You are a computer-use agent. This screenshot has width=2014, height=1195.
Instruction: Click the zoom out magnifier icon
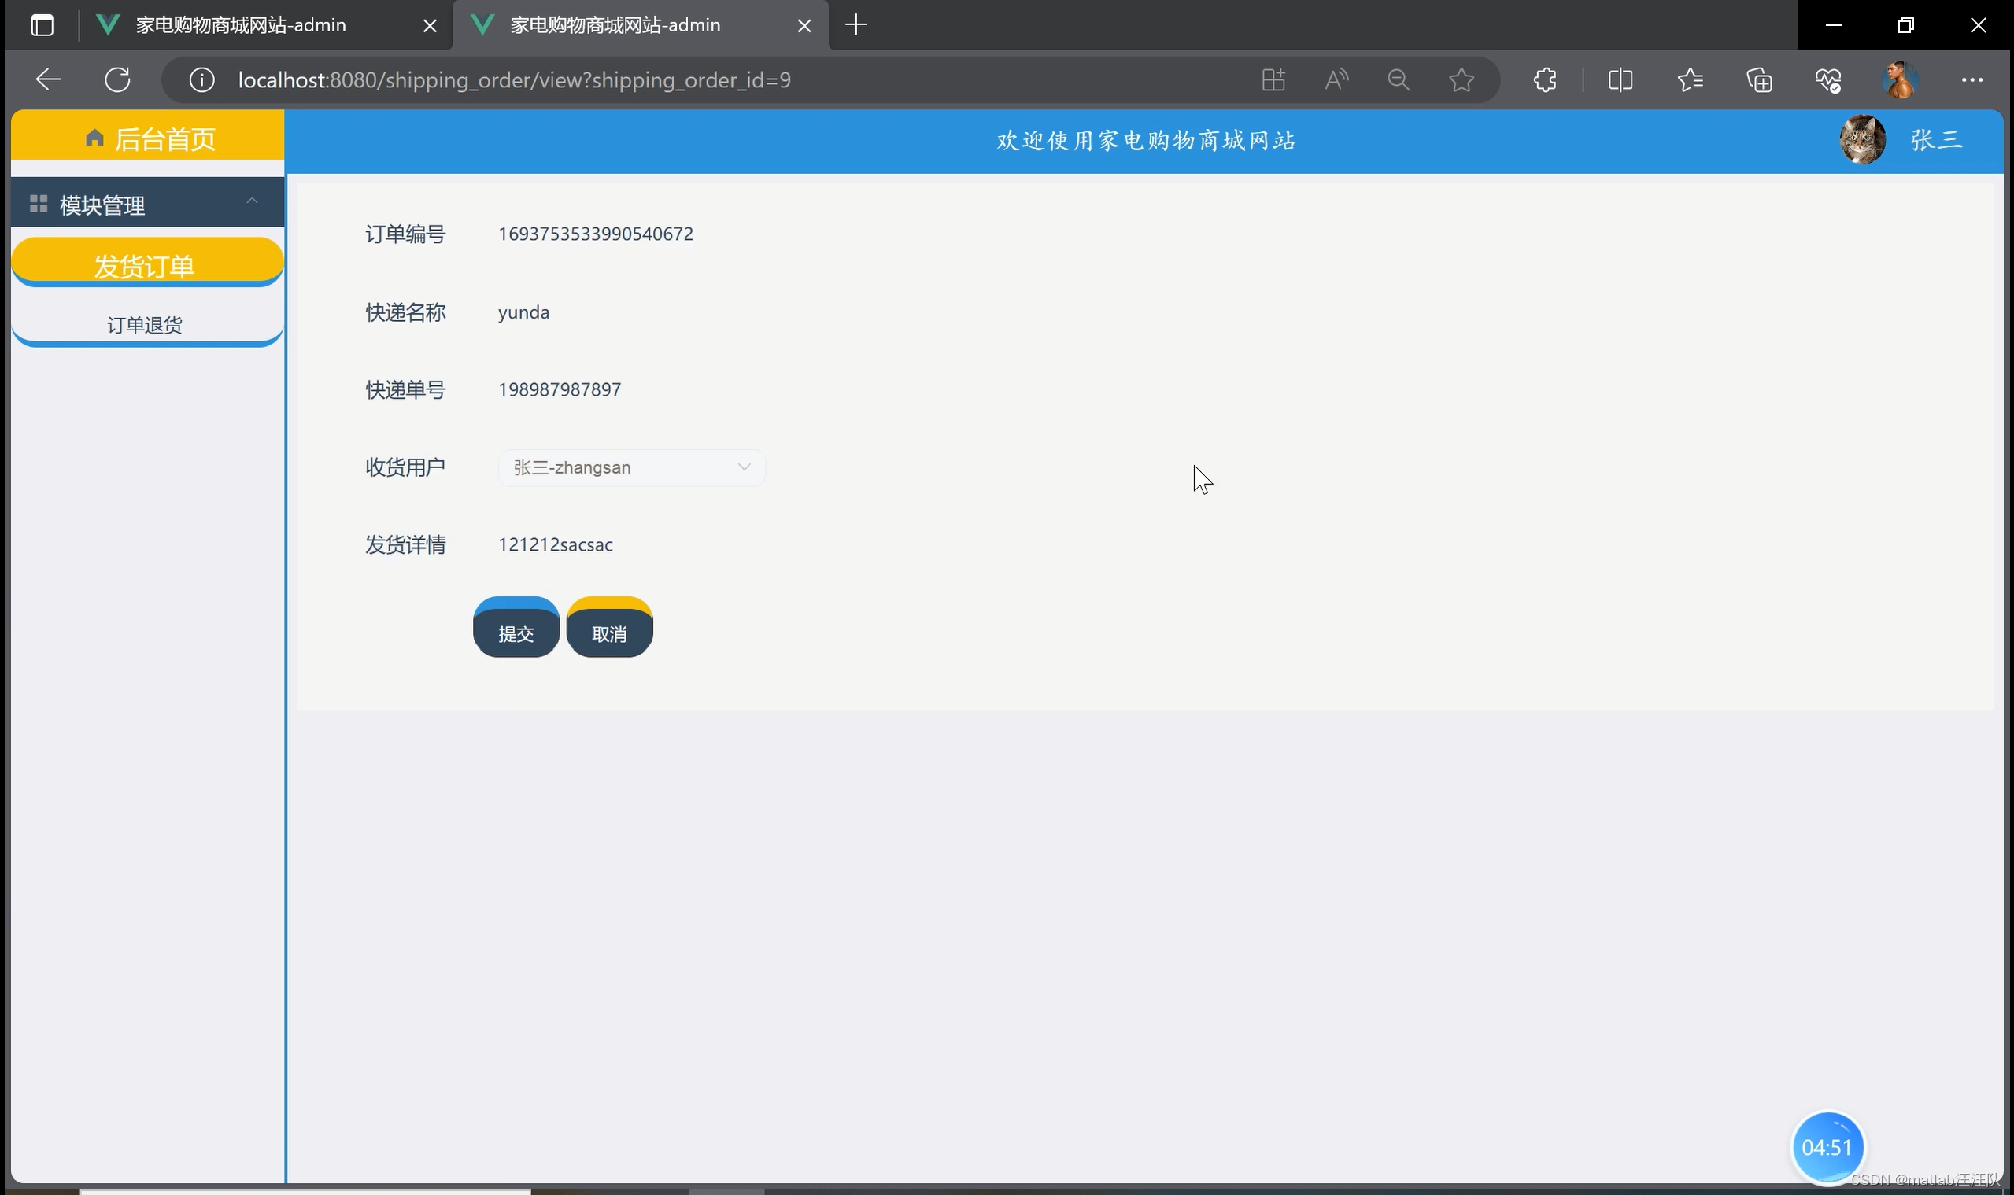[x=1399, y=79]
